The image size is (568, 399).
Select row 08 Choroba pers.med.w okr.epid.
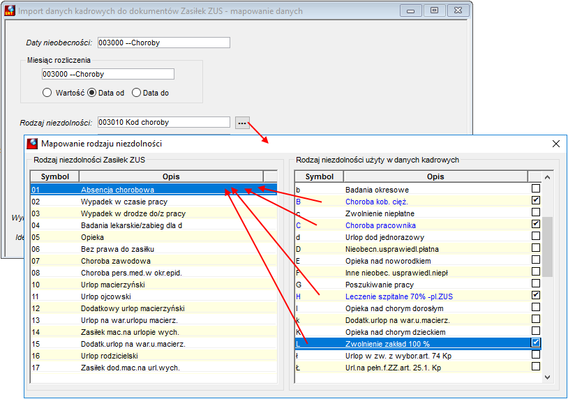tap(154, 273)
